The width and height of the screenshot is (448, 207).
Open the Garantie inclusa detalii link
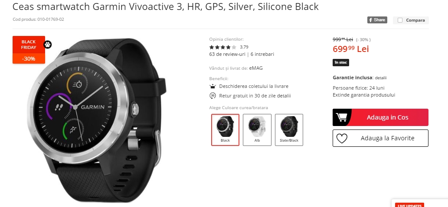click(x=381, y=78)
